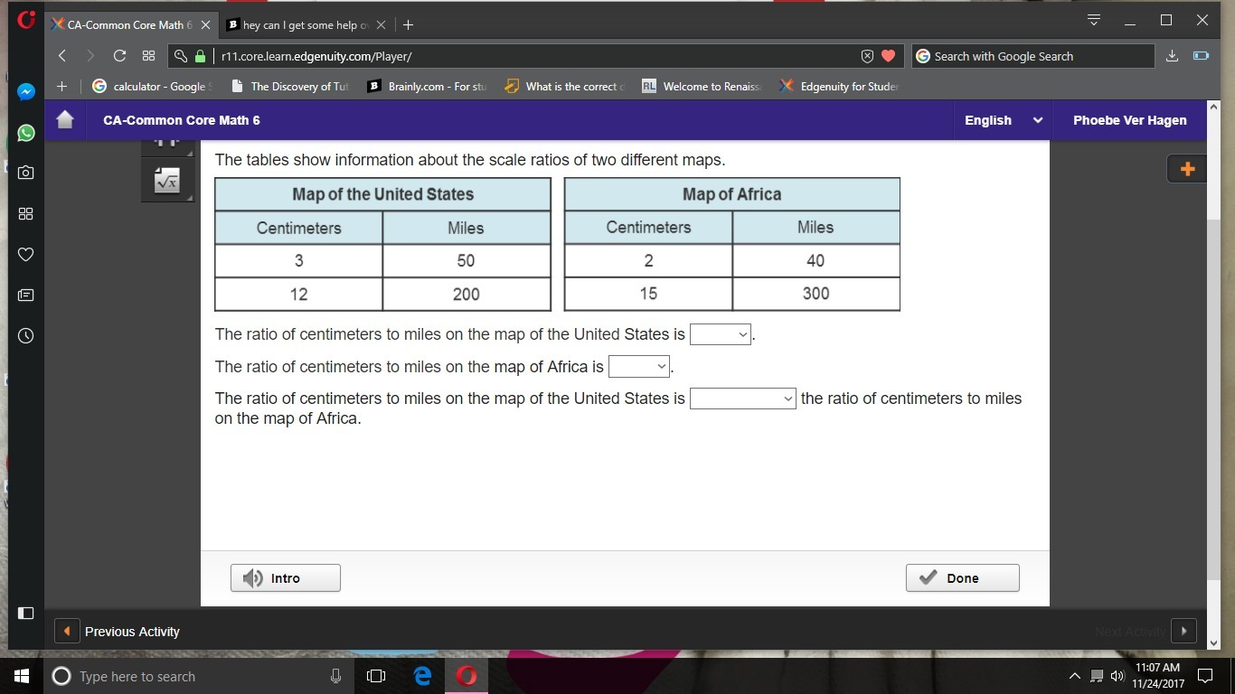
Task: Click the snapshot camera sidebar icon
Action: [25, 173]
